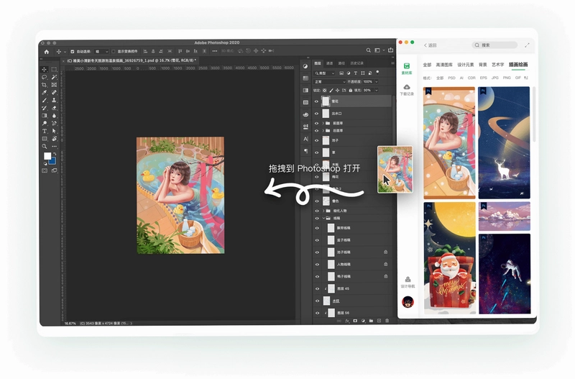Click the white foreground color swatch

click(x=47, y=156)
